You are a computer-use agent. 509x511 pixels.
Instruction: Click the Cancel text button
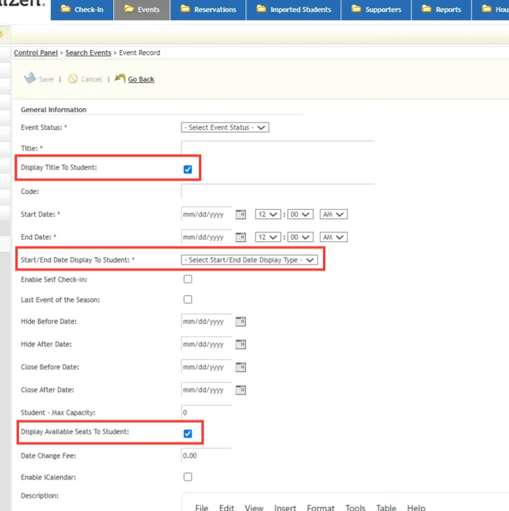(x=91, y=79)
